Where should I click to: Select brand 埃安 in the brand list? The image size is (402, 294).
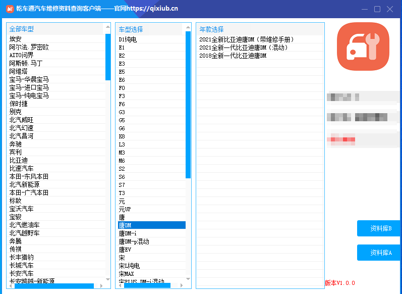click(x=56, y=39)
